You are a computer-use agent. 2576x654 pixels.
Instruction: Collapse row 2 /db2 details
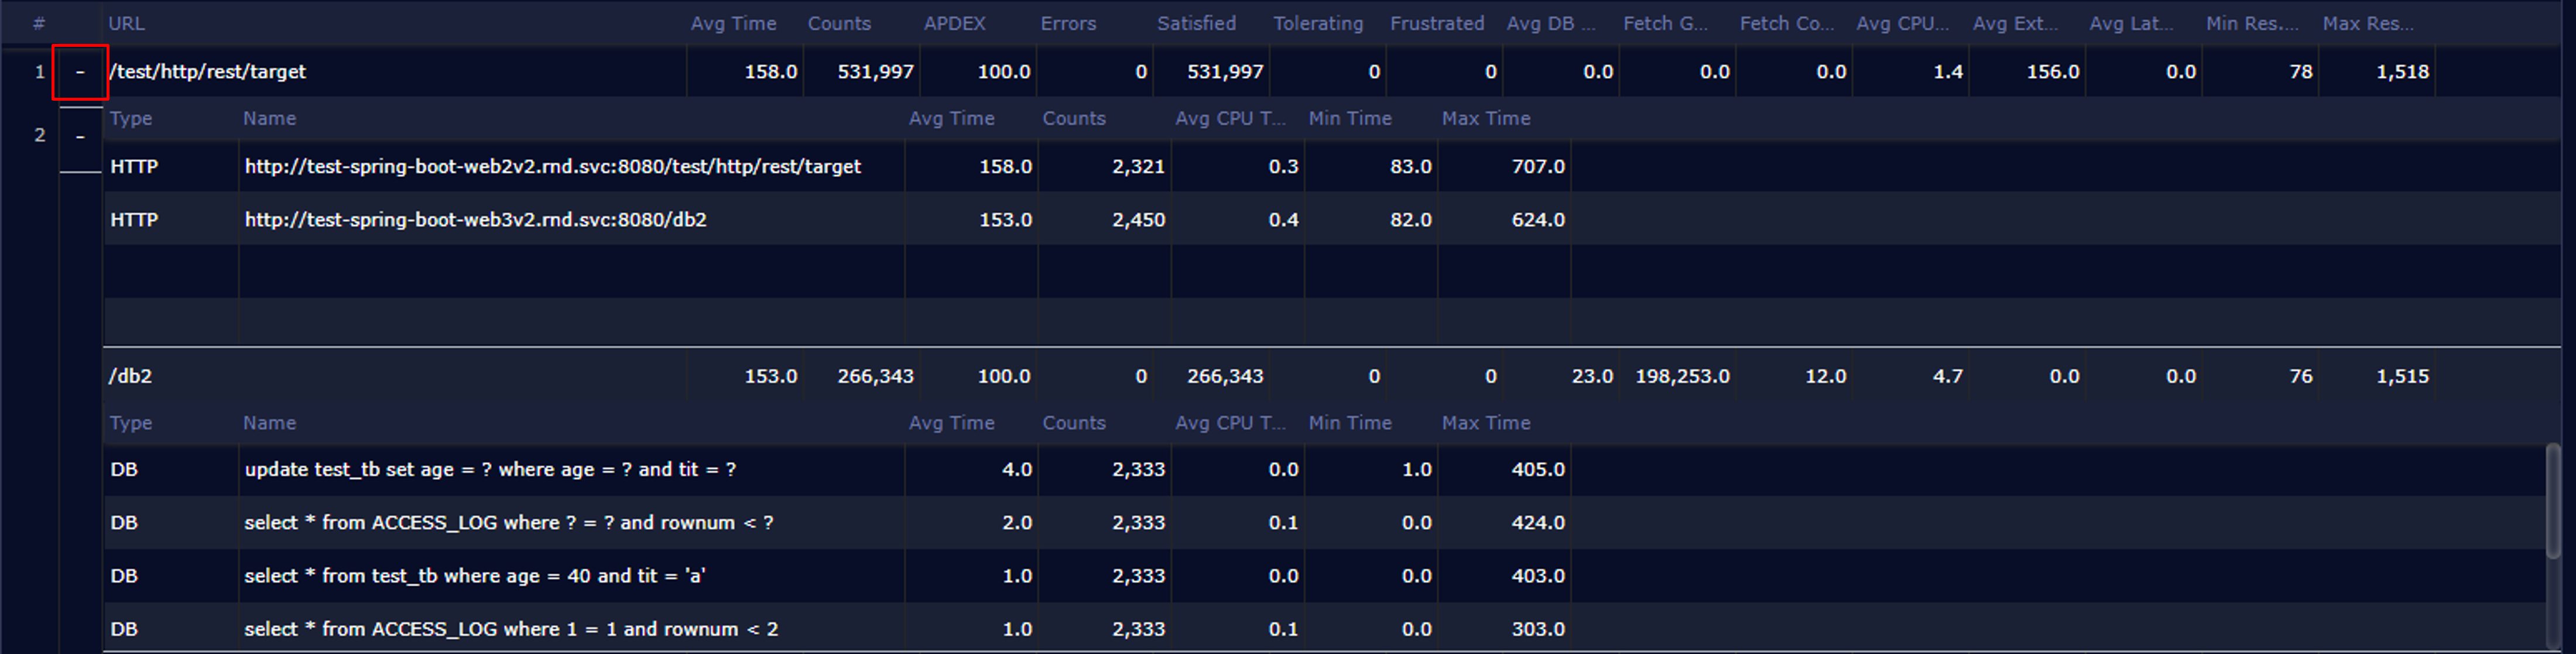tap(80, 136)
